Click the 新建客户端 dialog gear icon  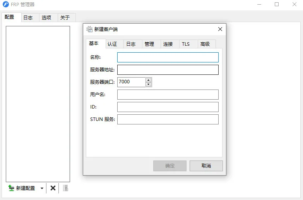point(89,29)
